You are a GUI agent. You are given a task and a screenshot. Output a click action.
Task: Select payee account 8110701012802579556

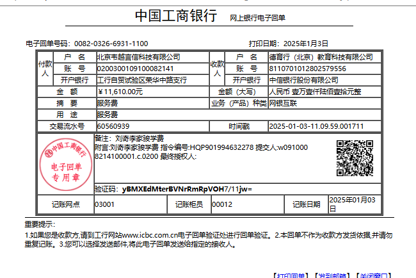click(307, 69)
